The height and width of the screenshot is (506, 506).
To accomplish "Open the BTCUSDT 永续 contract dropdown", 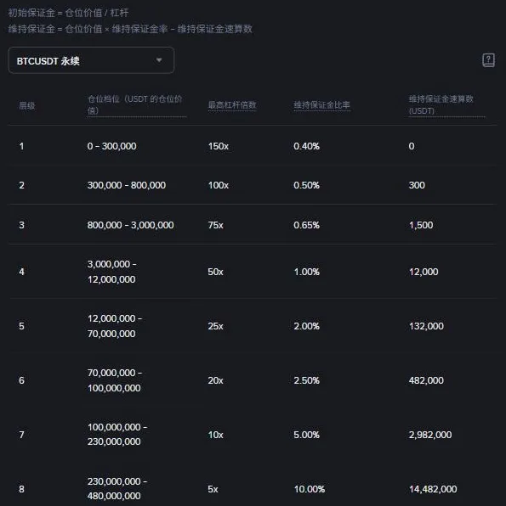I will pos(91,60).
